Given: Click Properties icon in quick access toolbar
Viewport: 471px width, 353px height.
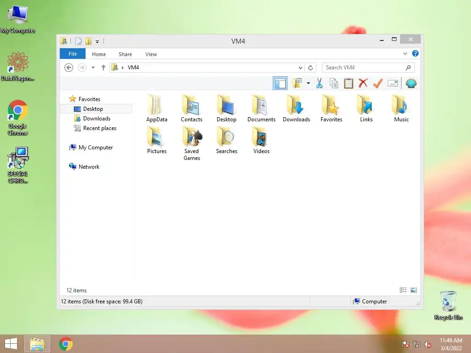Looking at the screenshot, I should (78, 41).
